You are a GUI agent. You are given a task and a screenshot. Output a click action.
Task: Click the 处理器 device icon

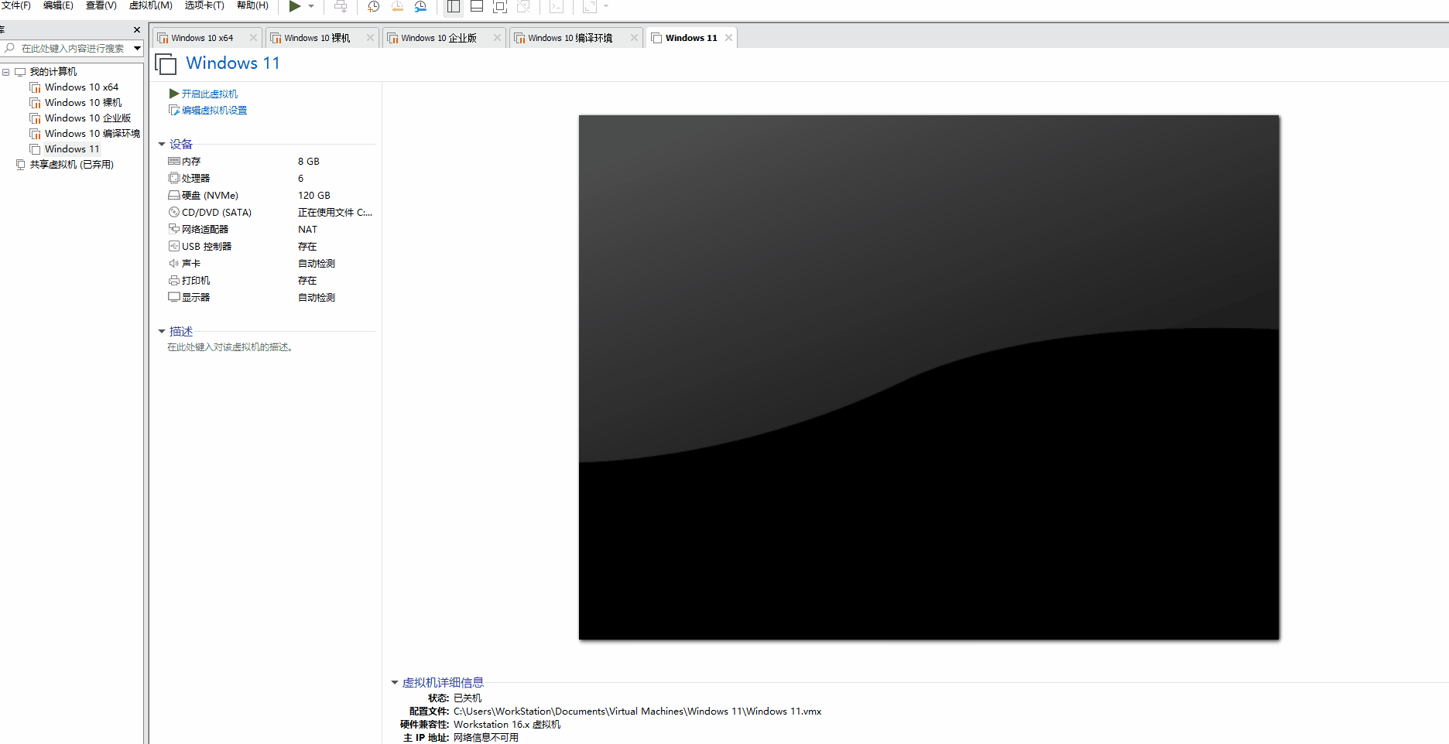pos(174,179)
